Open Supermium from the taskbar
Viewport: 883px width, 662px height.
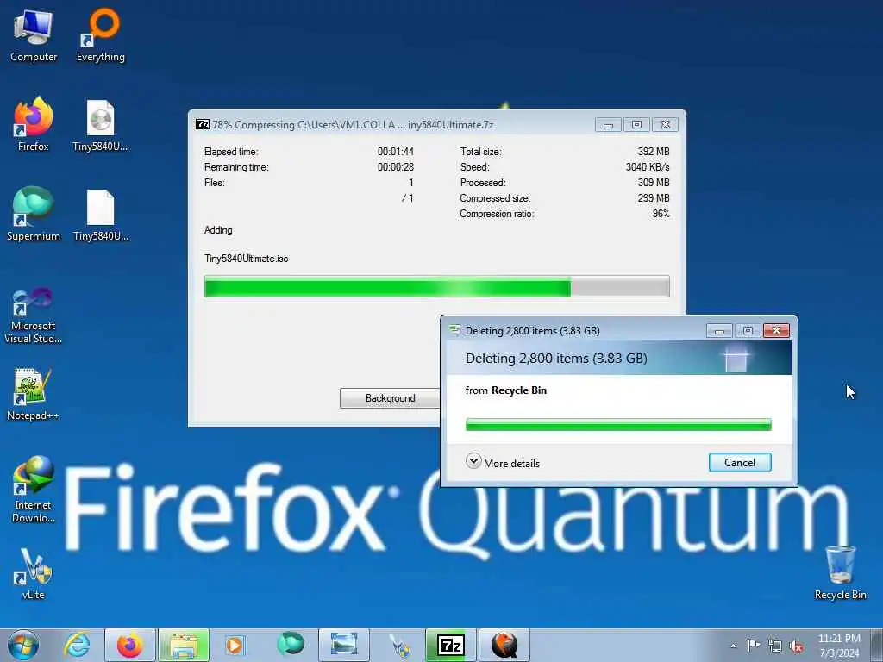point(290,645)
